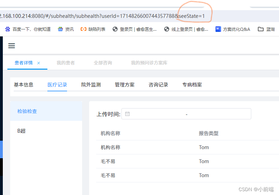Open the 基本信息 sub-tab
Screen dimensions: 279x195
click(x=24, y=85)
